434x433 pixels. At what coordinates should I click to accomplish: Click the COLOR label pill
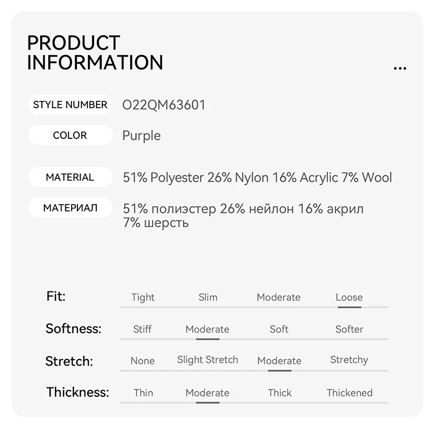(70, 135)
